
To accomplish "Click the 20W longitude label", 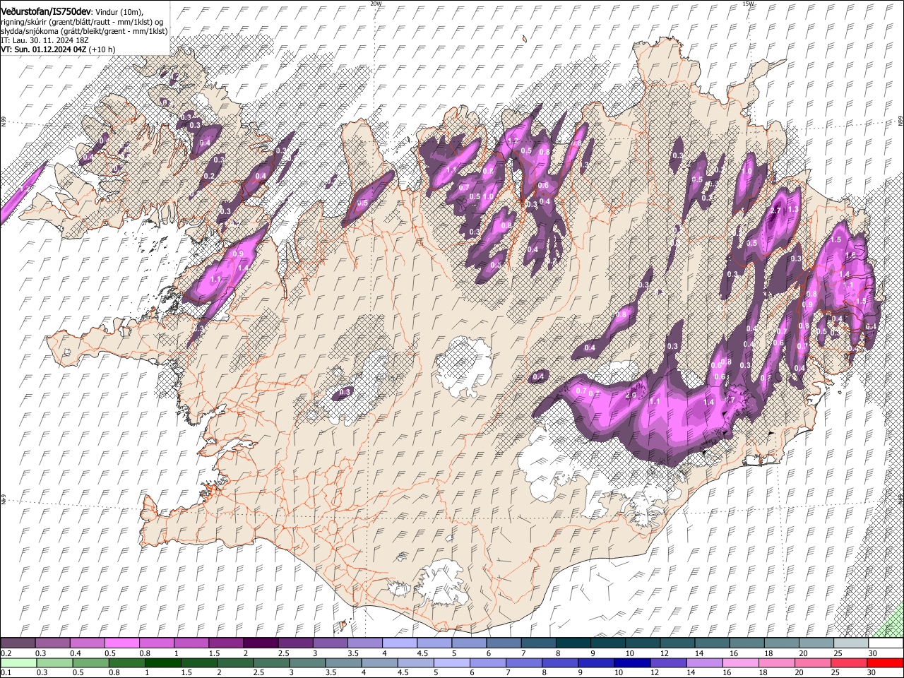I will pos(376,4).
